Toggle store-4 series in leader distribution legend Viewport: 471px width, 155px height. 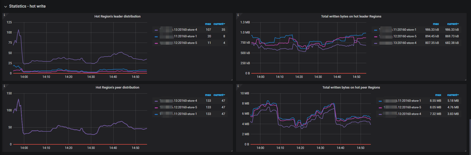[185, 30]
